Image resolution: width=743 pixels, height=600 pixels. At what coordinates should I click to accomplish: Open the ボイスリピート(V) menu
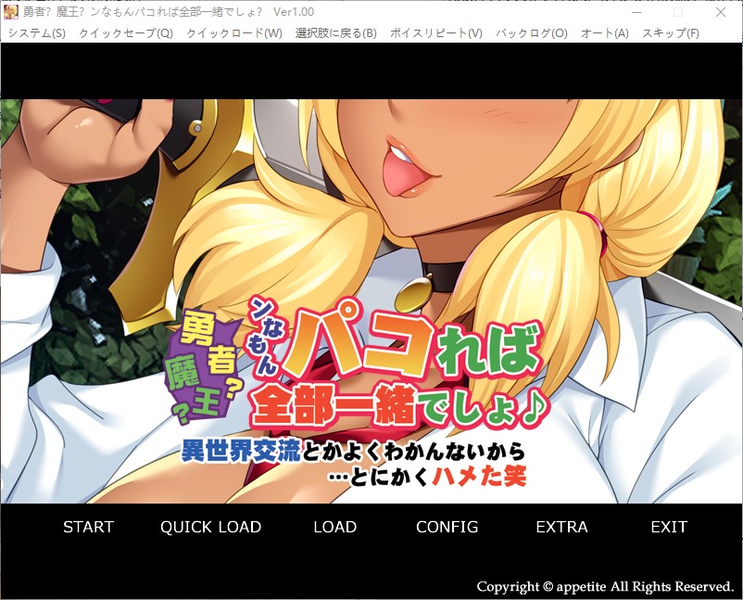tap(435, 33)
